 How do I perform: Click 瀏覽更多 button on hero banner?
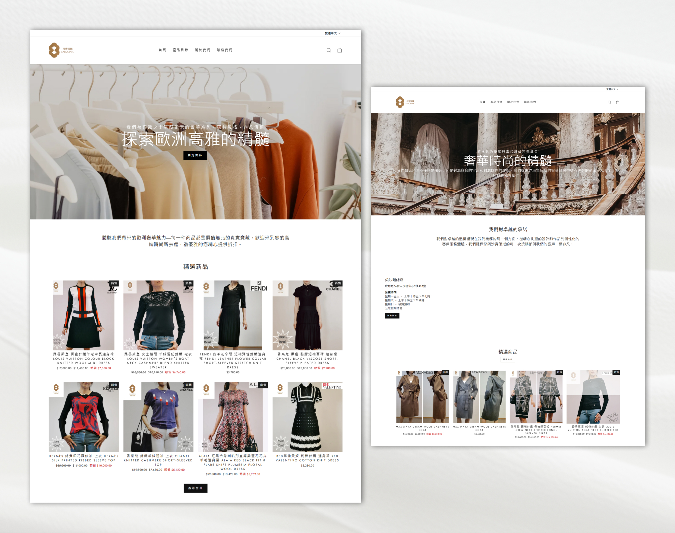point(195,155)
